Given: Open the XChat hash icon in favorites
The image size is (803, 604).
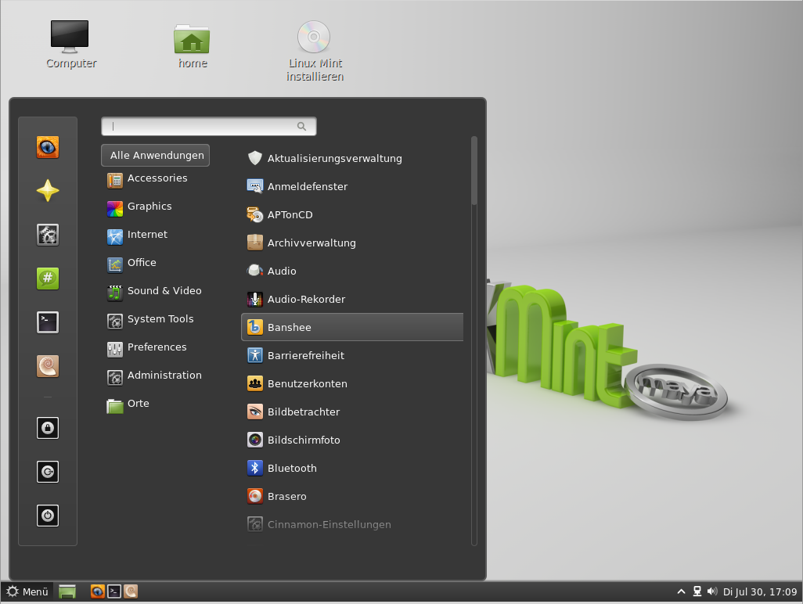Looking at the screenshot, I should coord(48,279).
